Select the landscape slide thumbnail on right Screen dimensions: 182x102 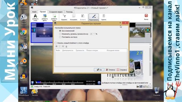tap(137, 32)
